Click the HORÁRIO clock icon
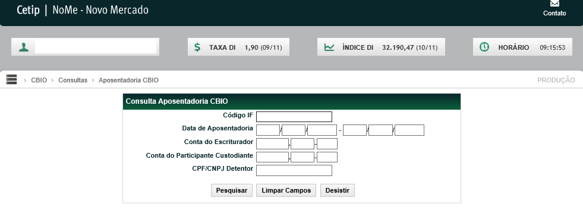Image resolution: width=583 pixels, height=214 pixels. pyautogui.click(x=484, y=47)
